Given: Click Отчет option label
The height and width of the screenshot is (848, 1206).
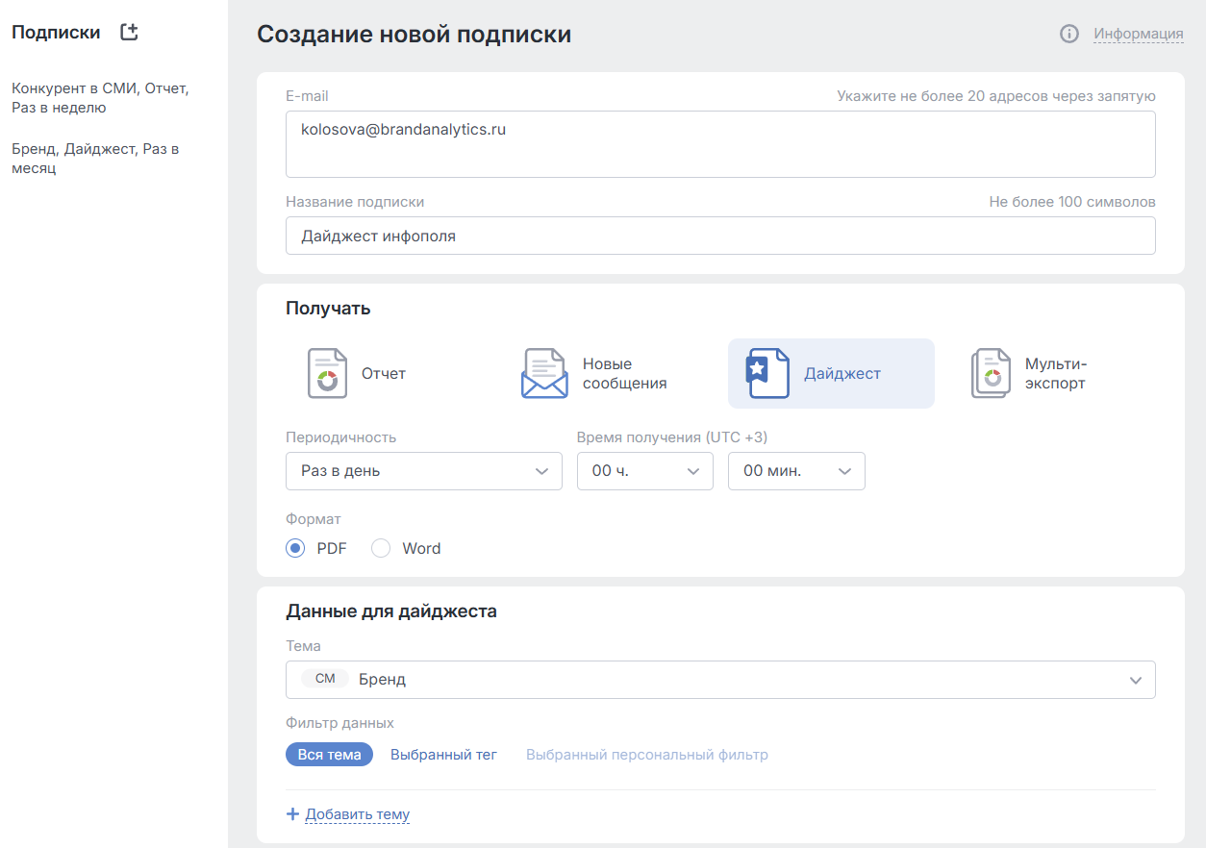Looking at the screenshot, I should pyautogui.click(x=384, y=374).
